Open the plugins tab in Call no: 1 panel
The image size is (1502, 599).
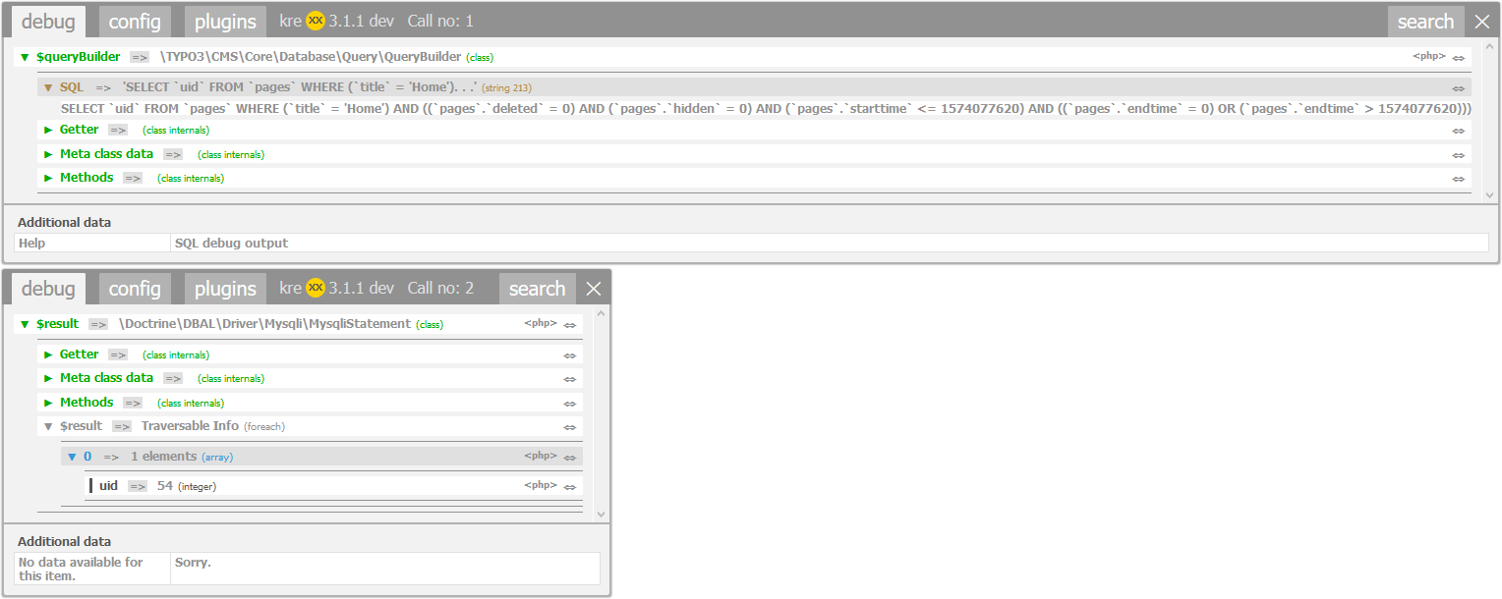click(x=225, y=22)
